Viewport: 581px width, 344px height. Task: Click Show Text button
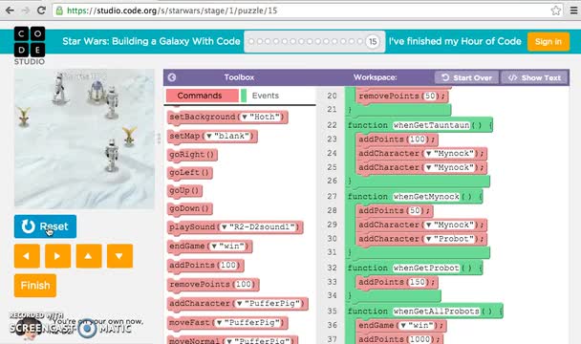[x=534, y=77]
